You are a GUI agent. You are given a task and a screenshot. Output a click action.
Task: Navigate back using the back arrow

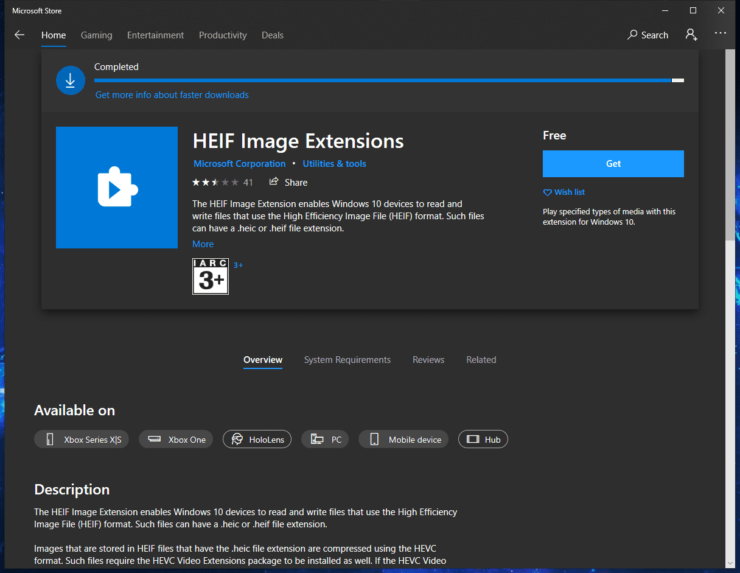[x=19, y=35]
